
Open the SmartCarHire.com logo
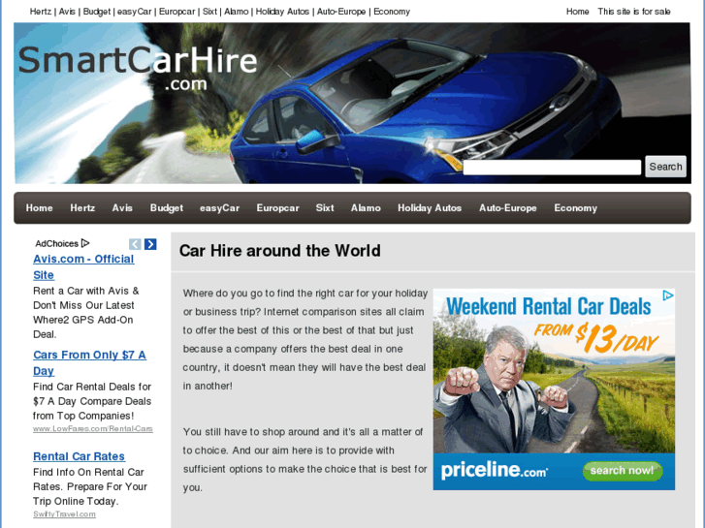click(x=138, y=68)
